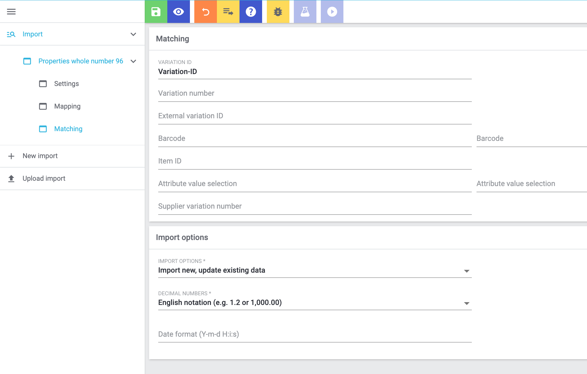Open the Mapping page
587x374 pixels.
point(67,106)
